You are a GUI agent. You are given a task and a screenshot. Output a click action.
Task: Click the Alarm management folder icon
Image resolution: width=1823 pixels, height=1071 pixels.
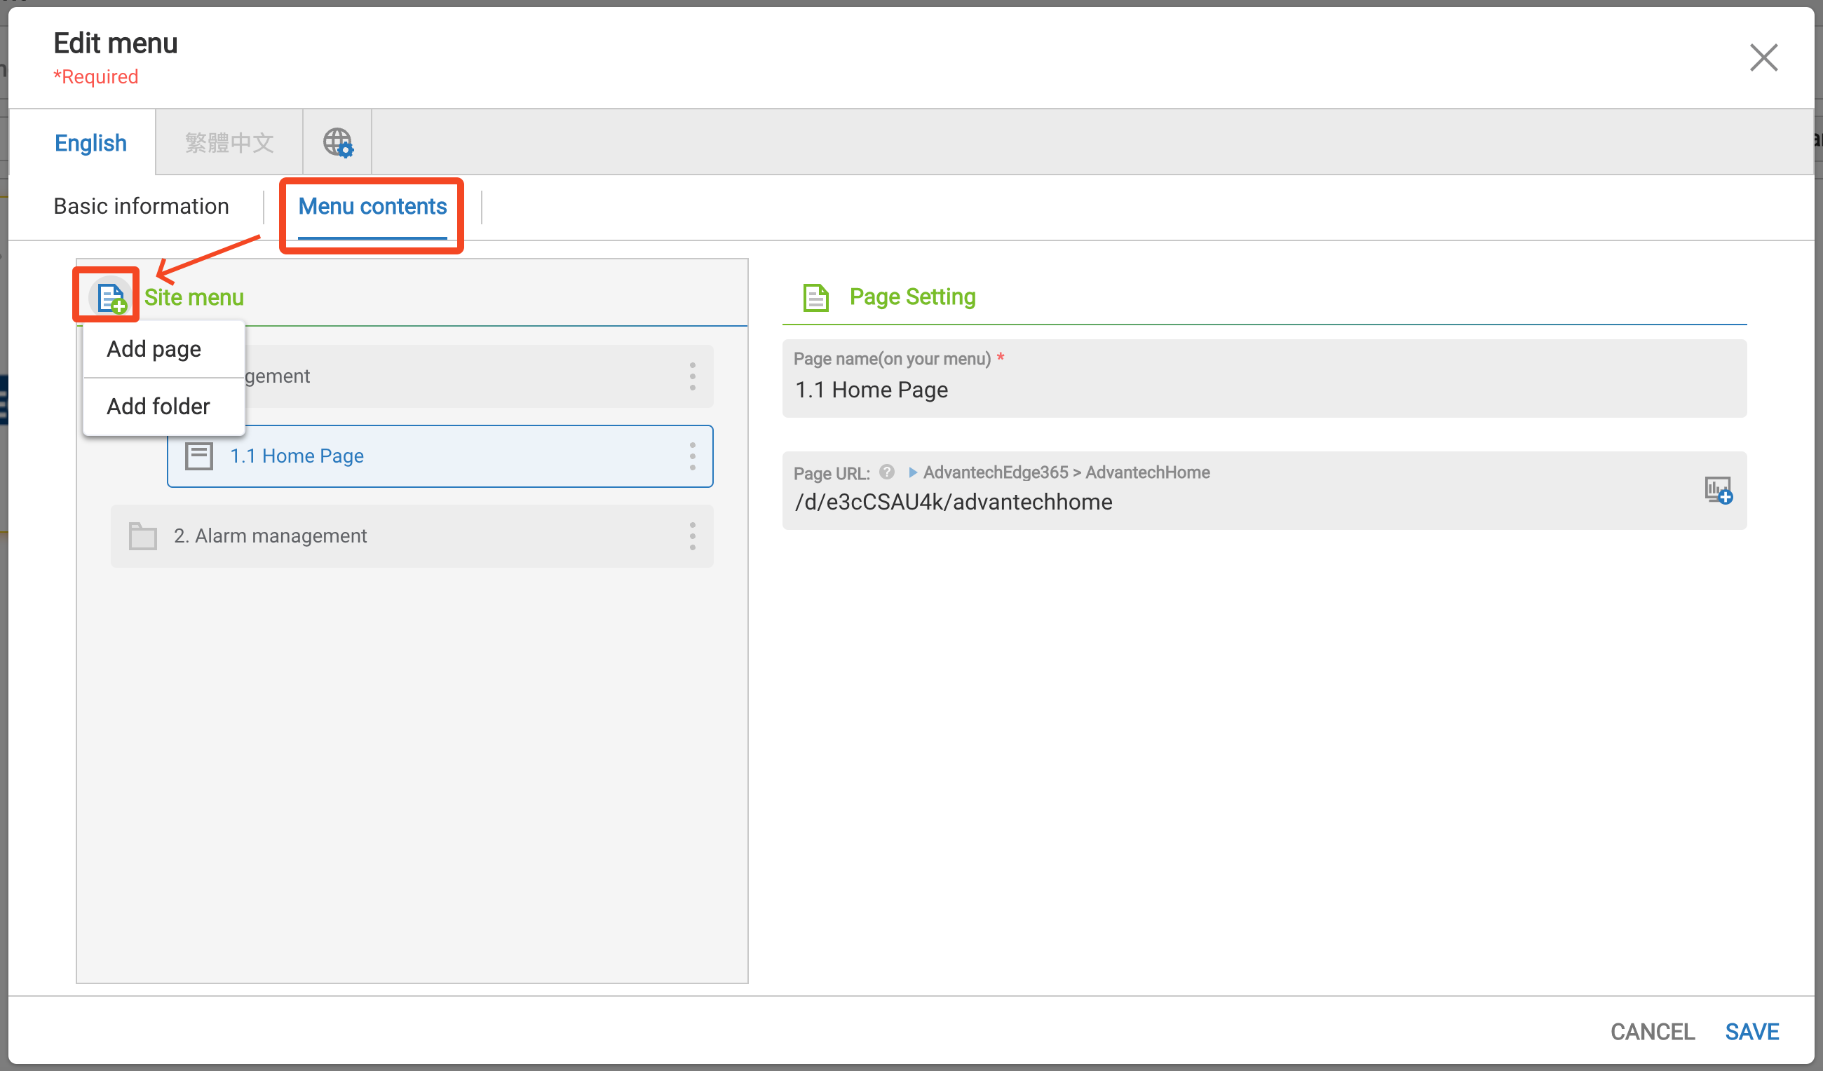point(142,536)
